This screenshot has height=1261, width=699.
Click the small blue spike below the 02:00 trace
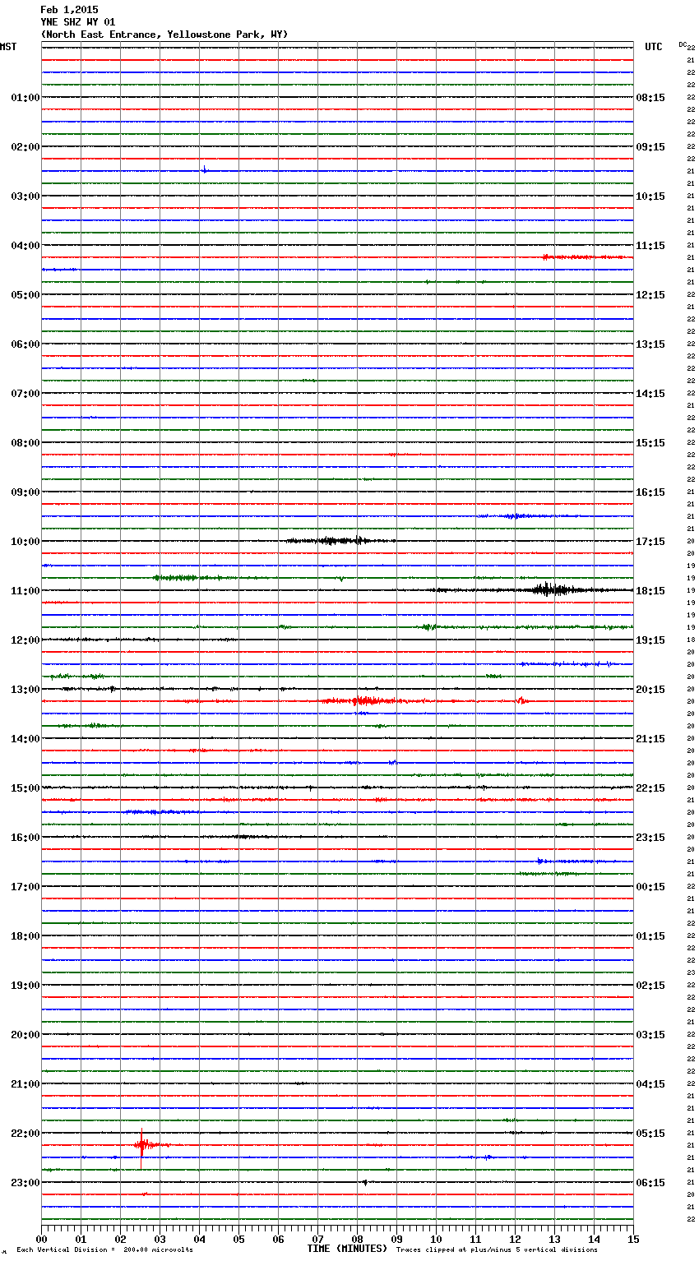point(204,169)
